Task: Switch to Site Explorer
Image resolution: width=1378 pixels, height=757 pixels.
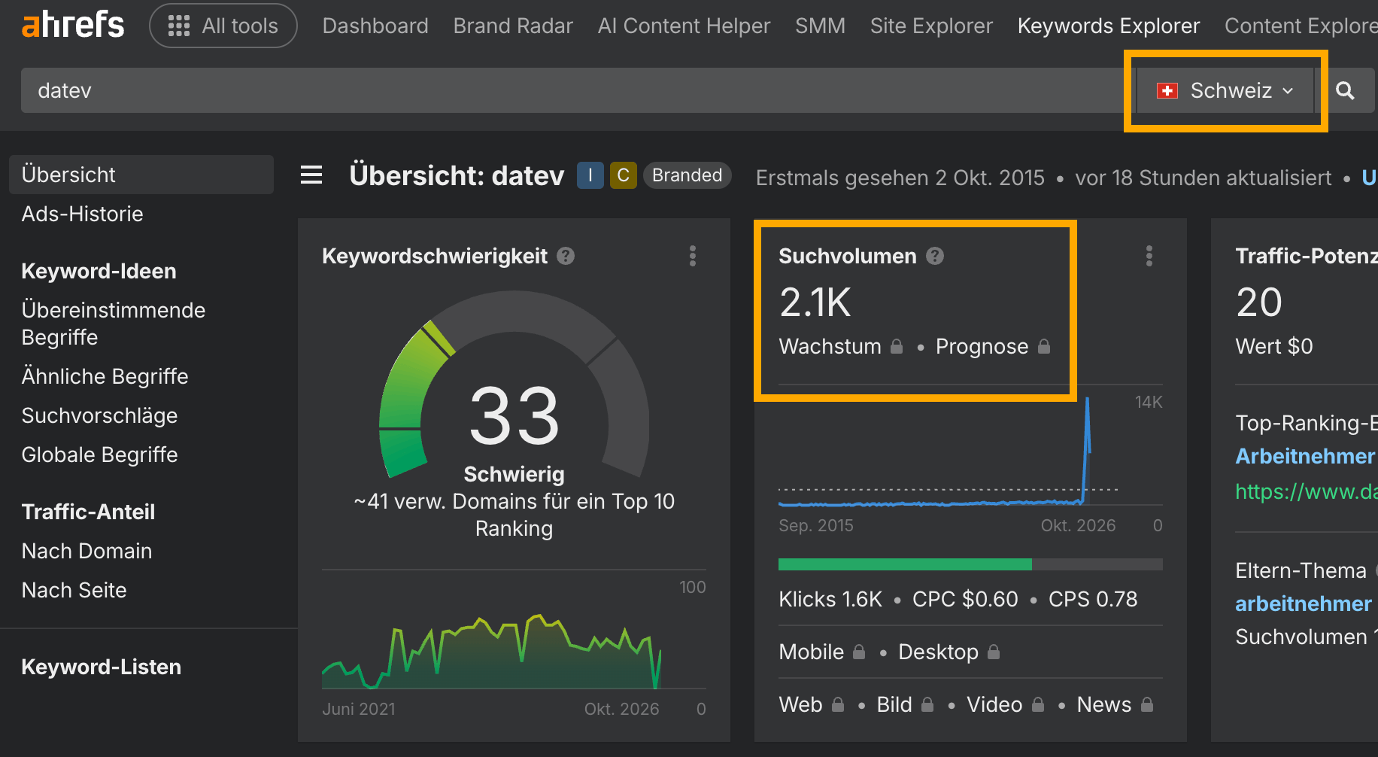Action: (931, 26)
